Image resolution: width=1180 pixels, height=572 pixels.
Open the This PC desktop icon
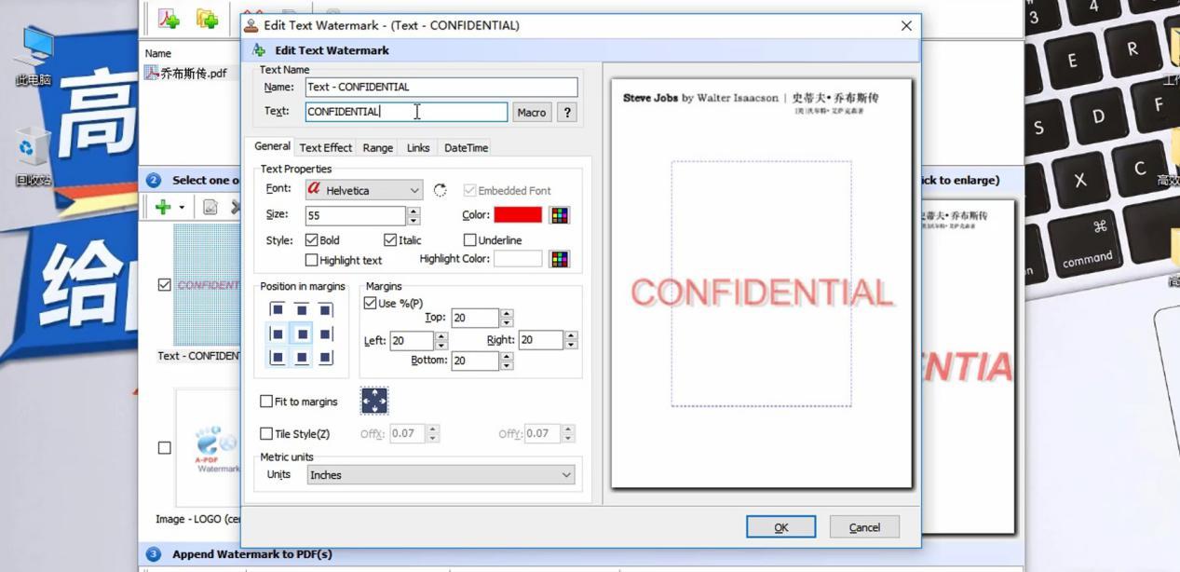click(34, 56)
